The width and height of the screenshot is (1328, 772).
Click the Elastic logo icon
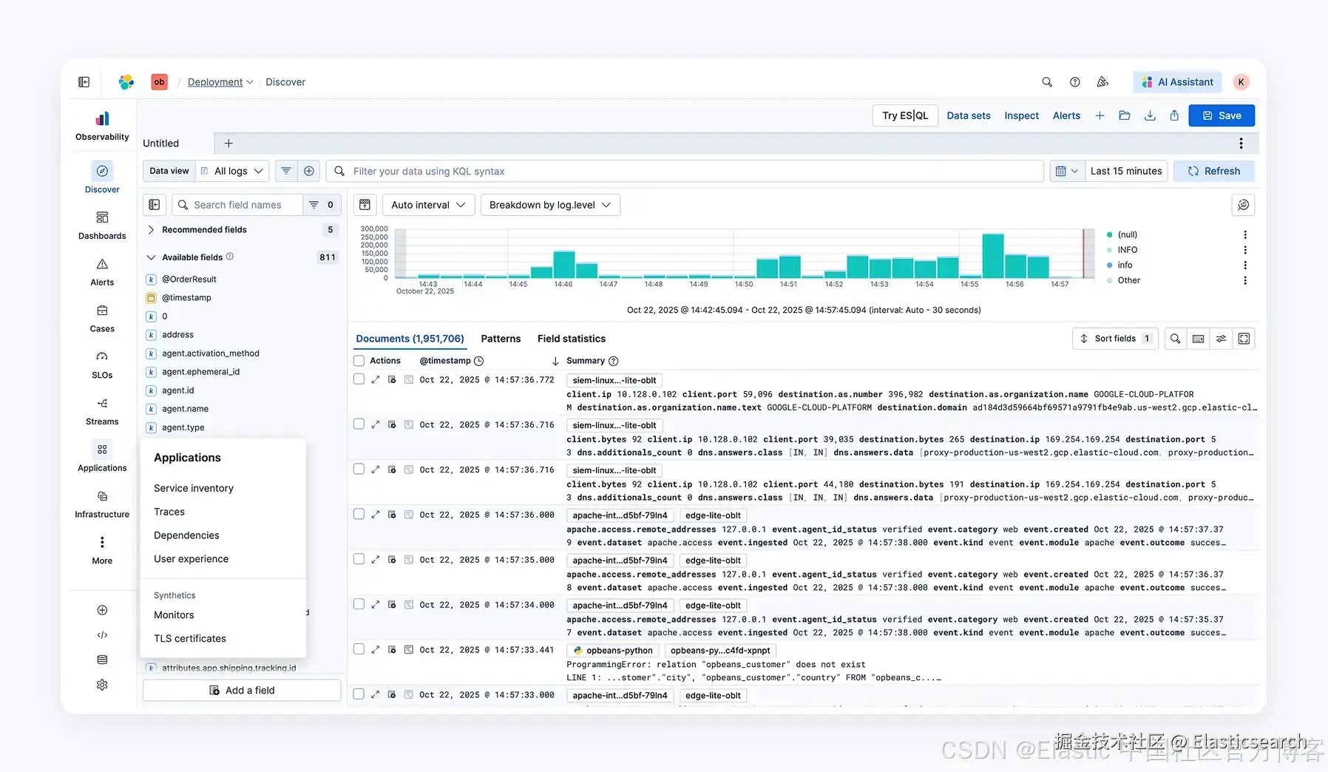126,82
